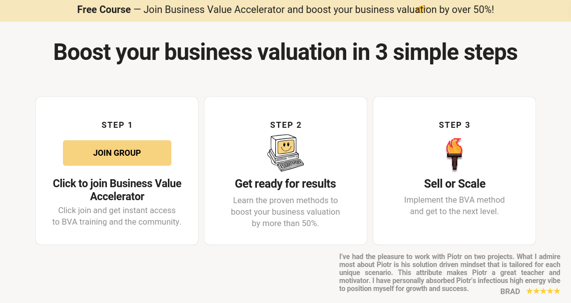Click "by over 50%!" in the top banner
571x303 pixels.
pos(467,9)
